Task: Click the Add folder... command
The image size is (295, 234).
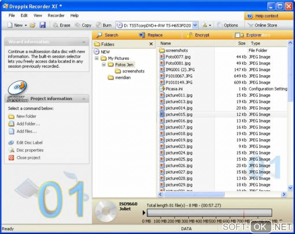Action: click(x=24, y=124)
